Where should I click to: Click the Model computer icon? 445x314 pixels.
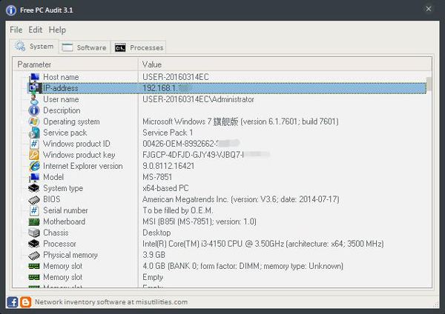pos(34,177)
